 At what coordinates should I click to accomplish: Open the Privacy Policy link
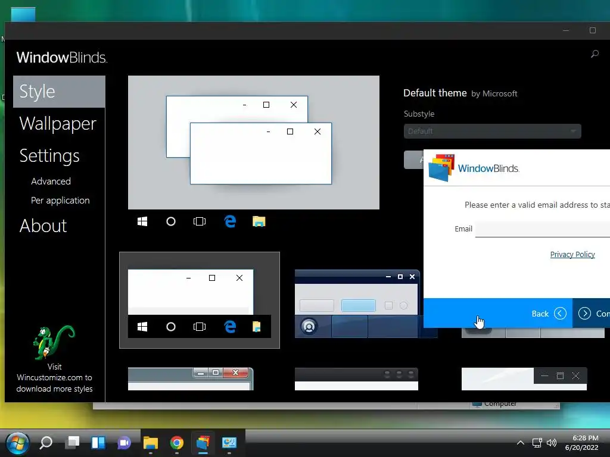click(x=572, y=254)
